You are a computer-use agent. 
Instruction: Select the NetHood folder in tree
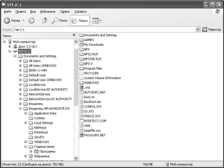coord(37,128)
